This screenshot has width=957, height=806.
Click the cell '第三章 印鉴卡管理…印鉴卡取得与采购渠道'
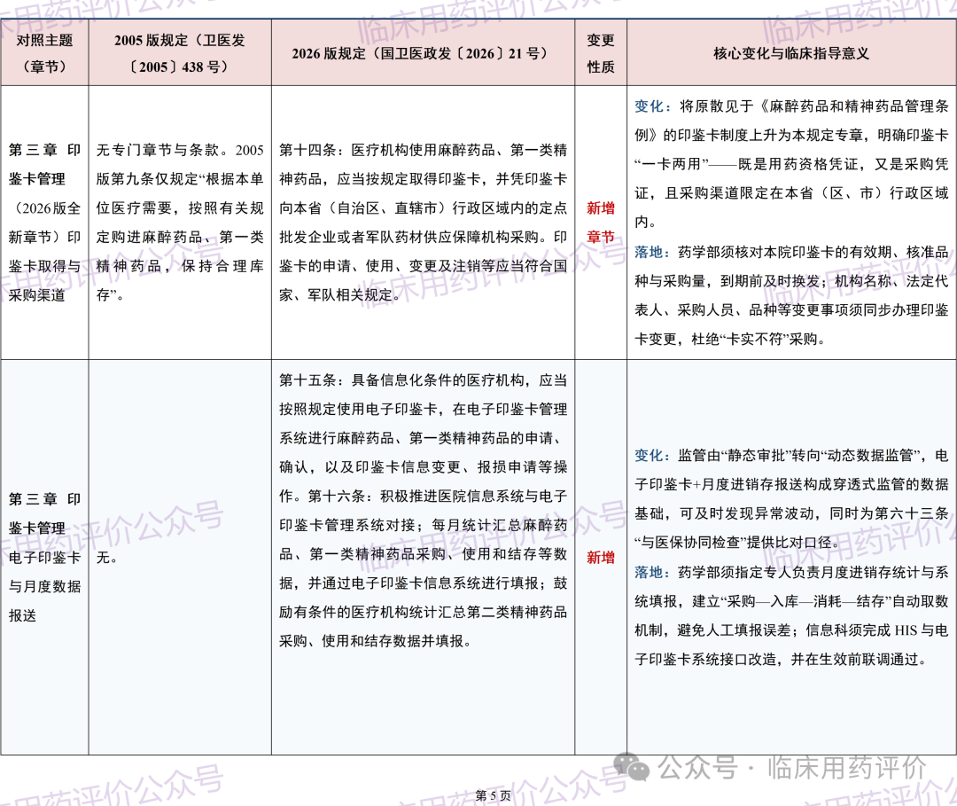tap(44, 223)
